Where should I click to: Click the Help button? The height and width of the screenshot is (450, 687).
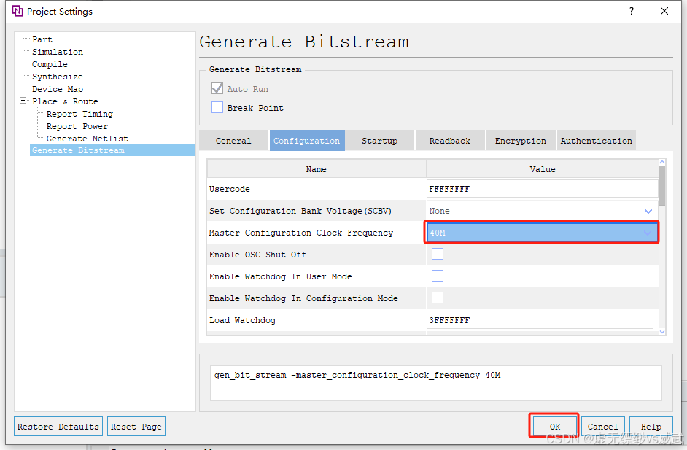651,427
